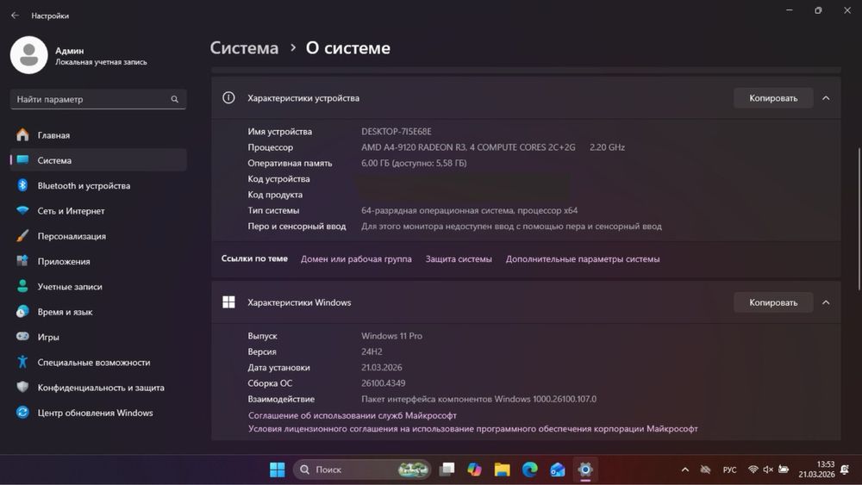Viewport: 862px width, 485px height.
Task: Open Task View on the taskbar
Action: tap(447, 469)
